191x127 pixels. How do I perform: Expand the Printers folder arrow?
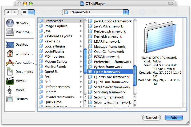pyautogui.click(x=81, y=92)
